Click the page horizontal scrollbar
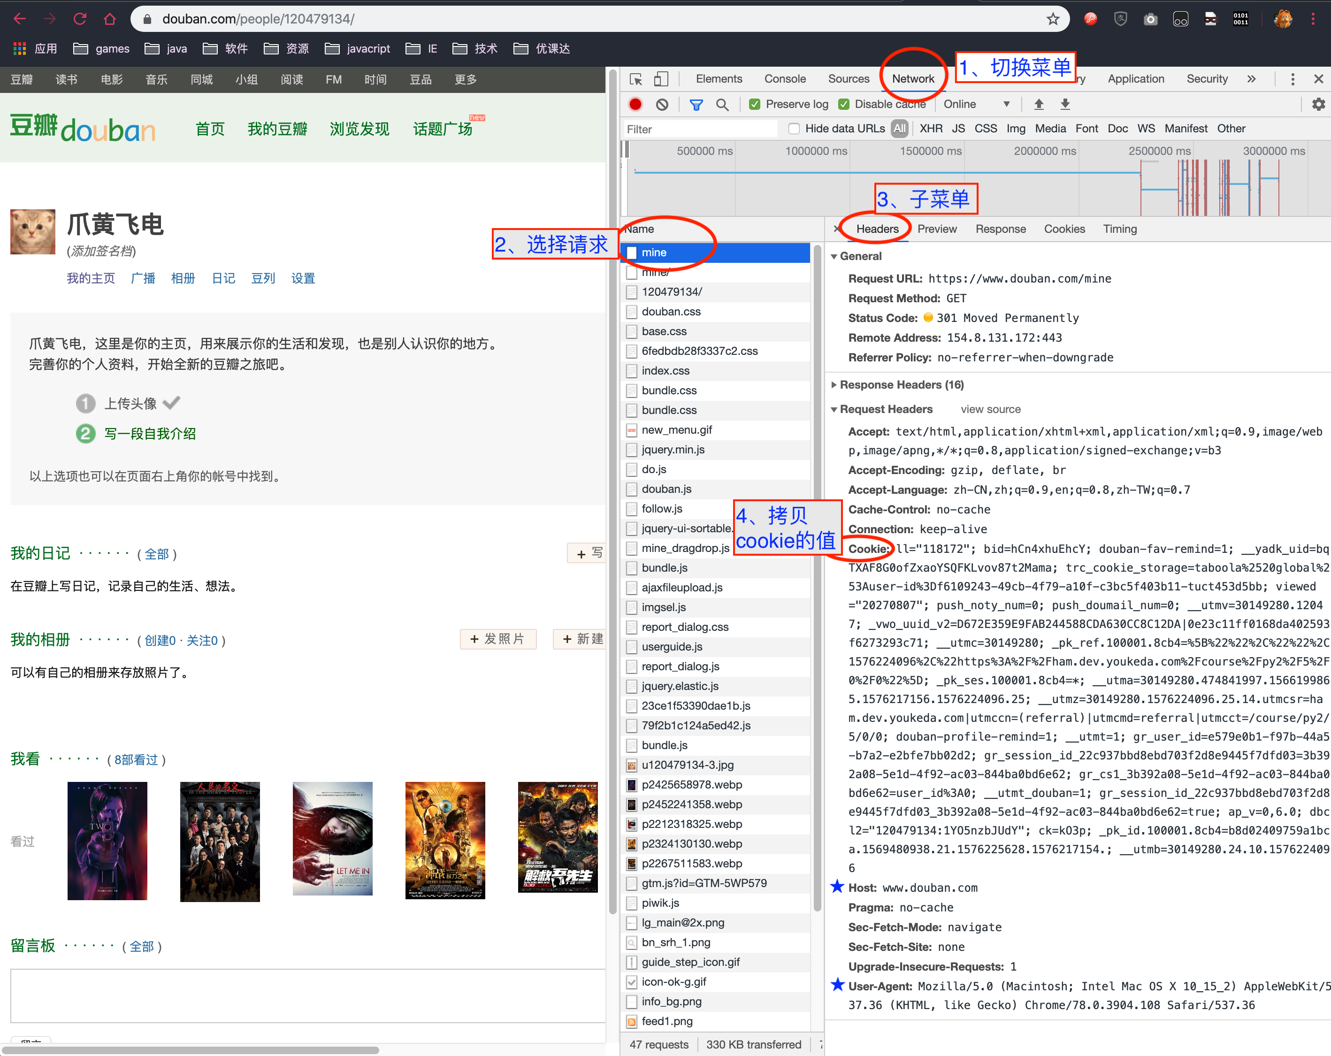 click(190, 1050)
